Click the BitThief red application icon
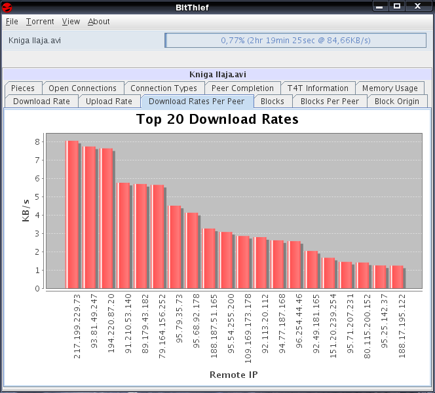The width and height of the screenshot is (435, 393). 7,7
